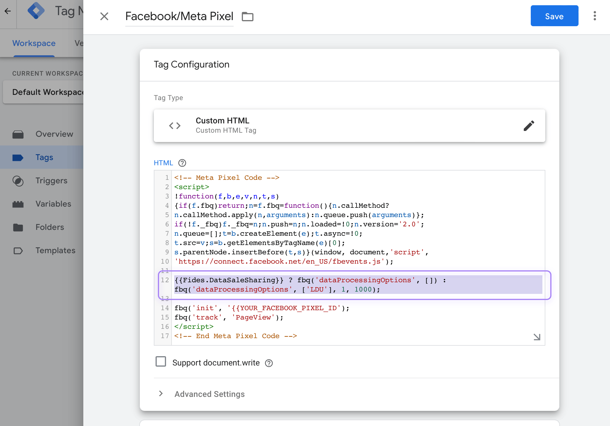610x426 pixels.
Task: Click the code editor resize handle icon
Action: click(x=537, y=337)
